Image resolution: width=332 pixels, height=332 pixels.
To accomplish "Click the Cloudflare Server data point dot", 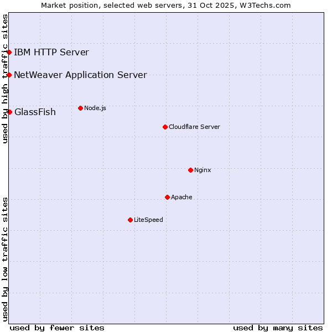I will click(x=165, y=127).
